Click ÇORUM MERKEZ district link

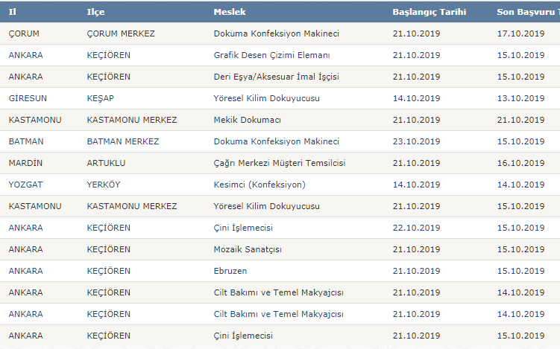(x=121, y=33)
